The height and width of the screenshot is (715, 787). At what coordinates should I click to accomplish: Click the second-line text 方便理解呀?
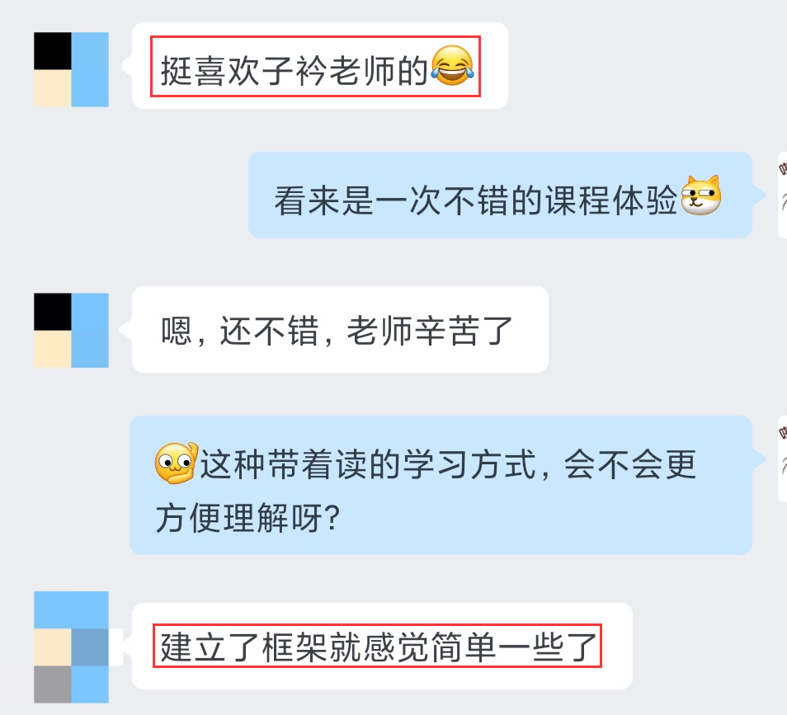tap(248, 518)
